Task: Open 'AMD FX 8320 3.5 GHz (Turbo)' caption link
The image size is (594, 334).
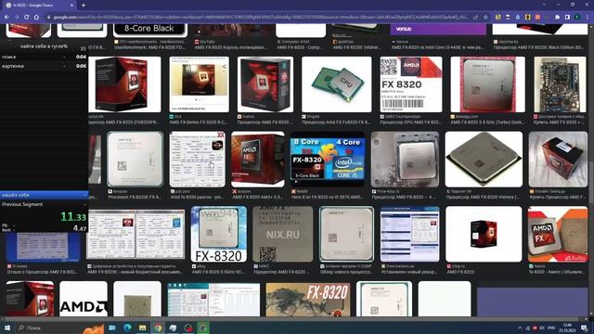Action: pos(487,122)
